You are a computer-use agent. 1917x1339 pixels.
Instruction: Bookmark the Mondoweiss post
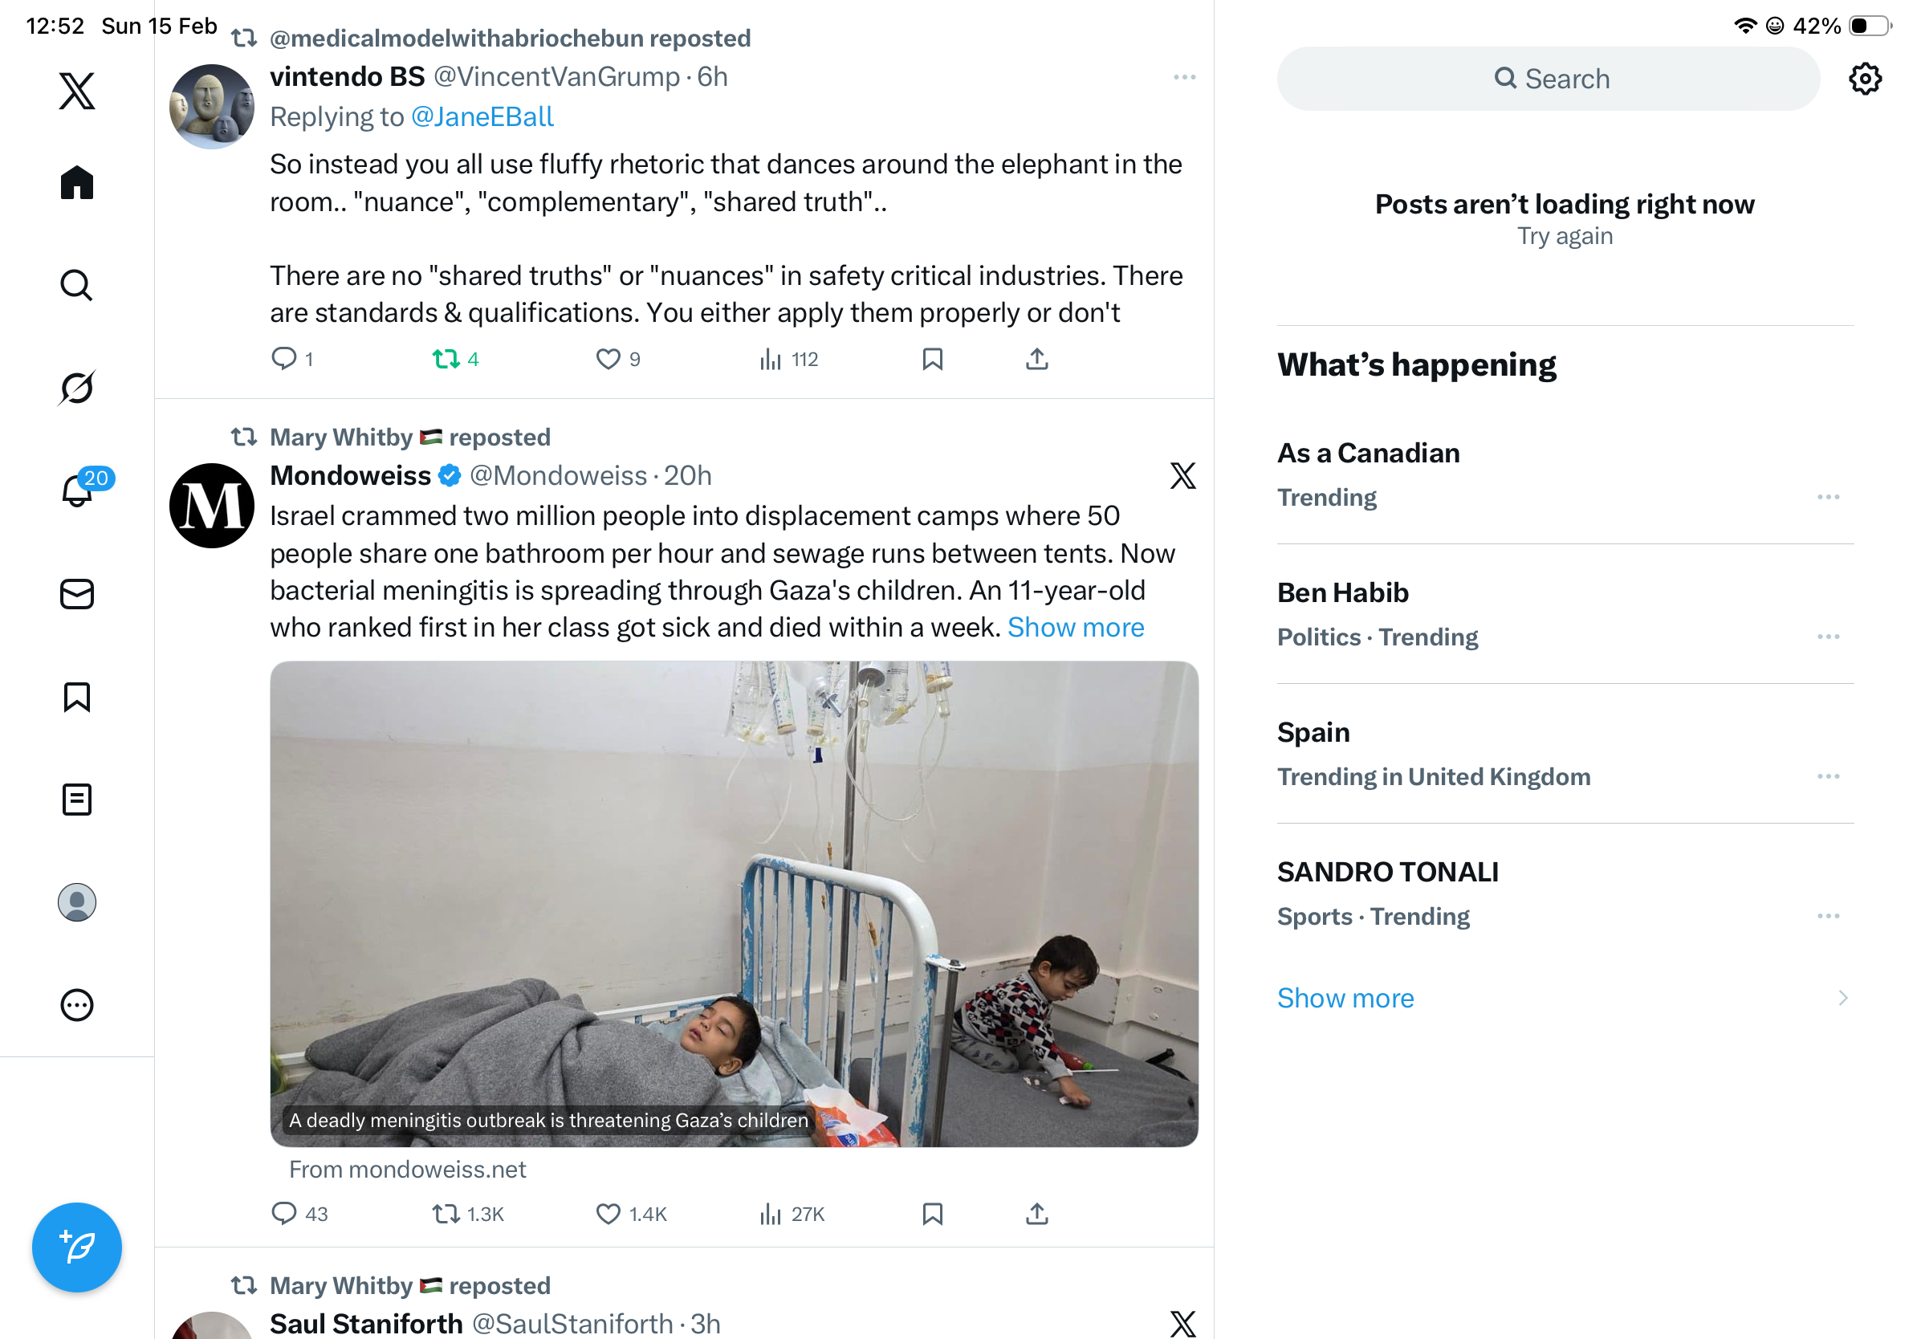click(932, 1213)
